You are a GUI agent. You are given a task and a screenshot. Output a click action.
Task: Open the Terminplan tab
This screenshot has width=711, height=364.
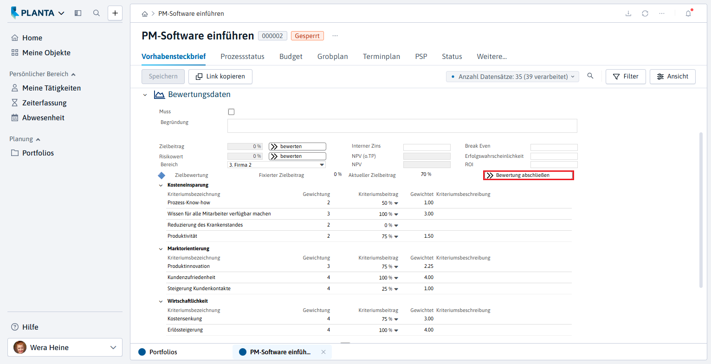(381, 57)
